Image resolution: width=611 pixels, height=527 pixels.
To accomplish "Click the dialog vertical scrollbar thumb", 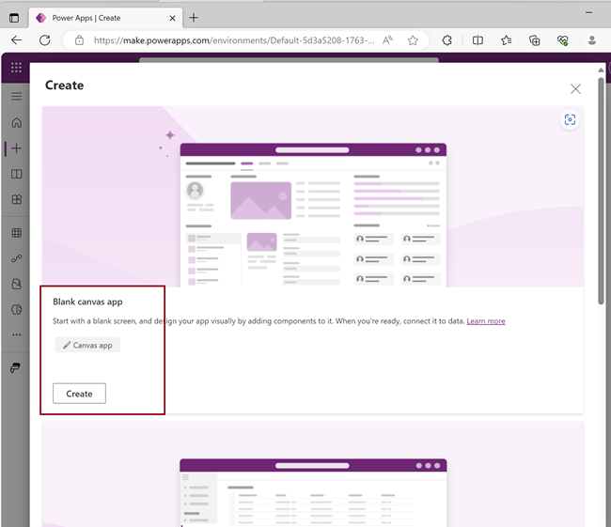I will click(x=601, y=191).
